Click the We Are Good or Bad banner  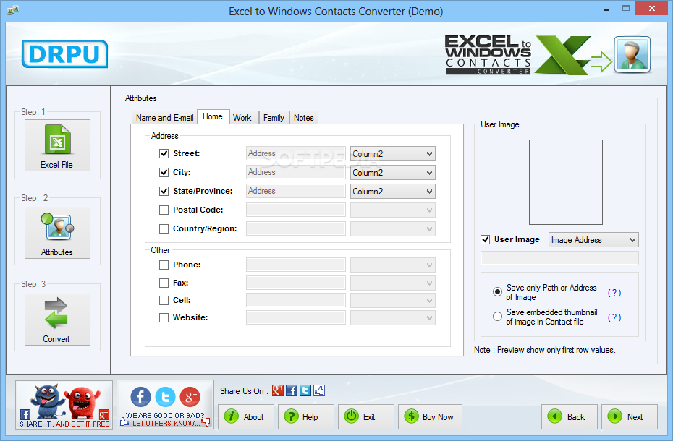165,405
